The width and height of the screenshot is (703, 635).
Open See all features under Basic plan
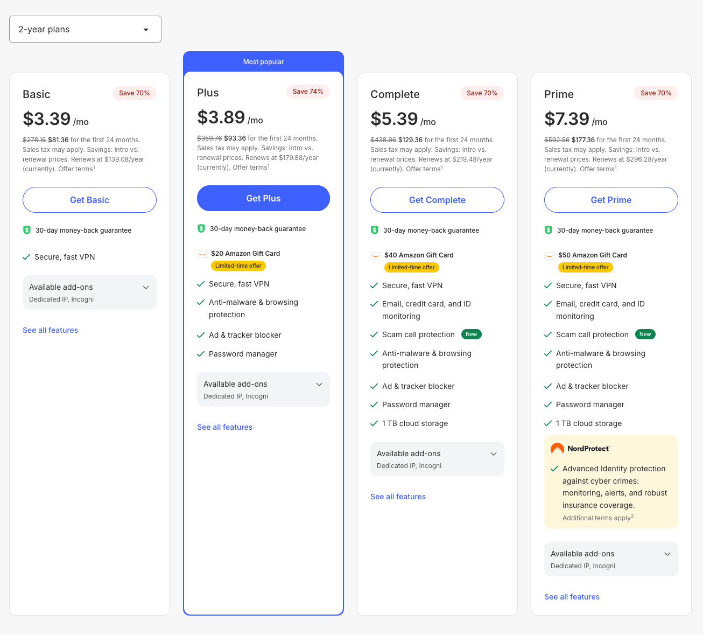click(x=50, y=330)
